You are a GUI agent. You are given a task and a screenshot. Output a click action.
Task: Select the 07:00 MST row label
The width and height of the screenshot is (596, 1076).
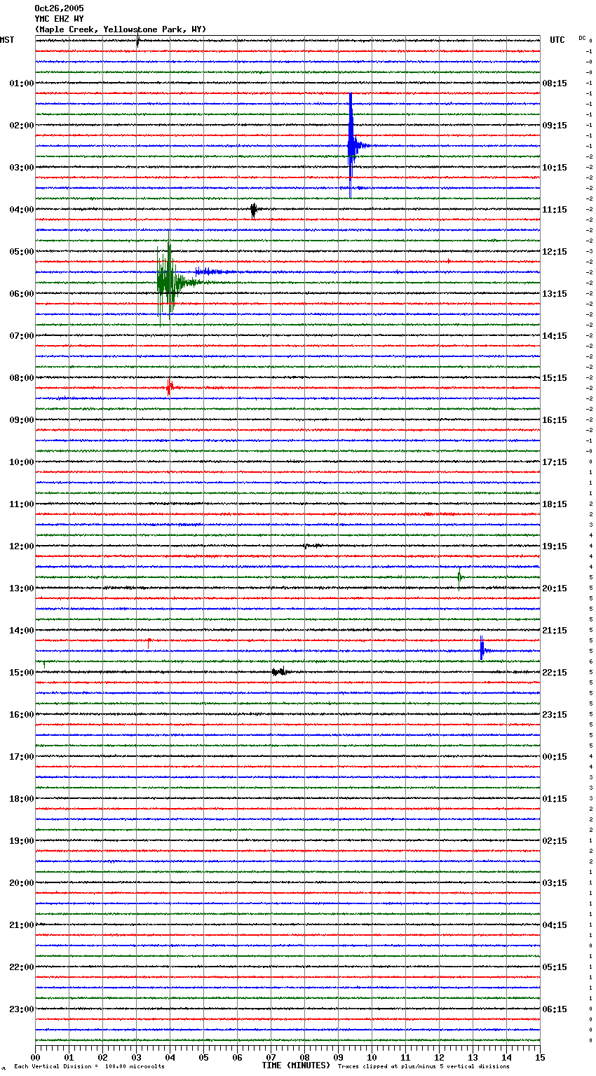click(22, 336)
